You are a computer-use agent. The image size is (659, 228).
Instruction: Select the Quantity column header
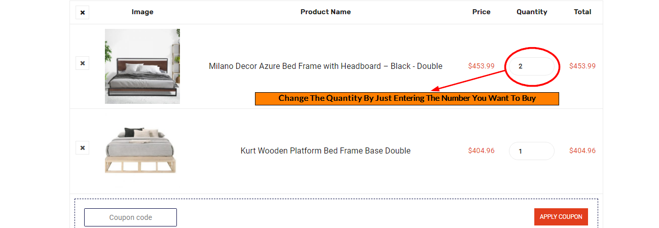532,12
